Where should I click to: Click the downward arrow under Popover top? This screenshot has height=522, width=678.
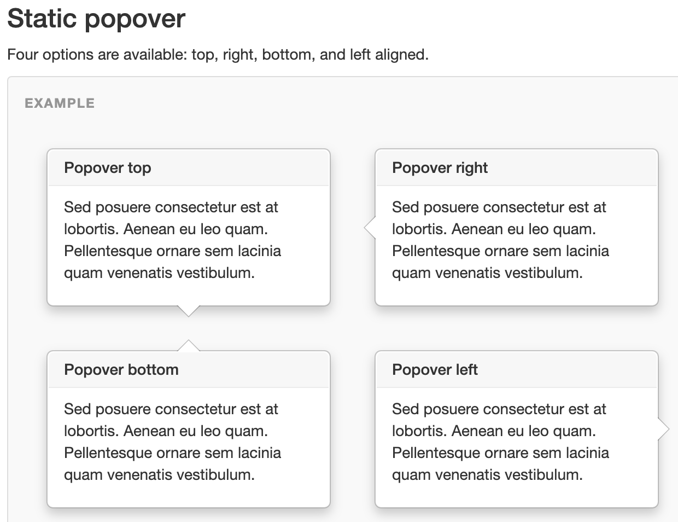click(188, 311)
